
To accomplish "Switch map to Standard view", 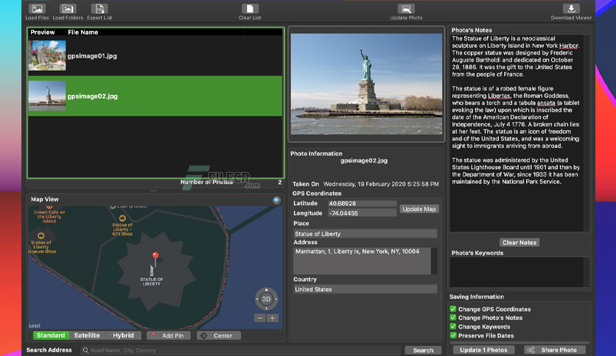I will [51, 335].
